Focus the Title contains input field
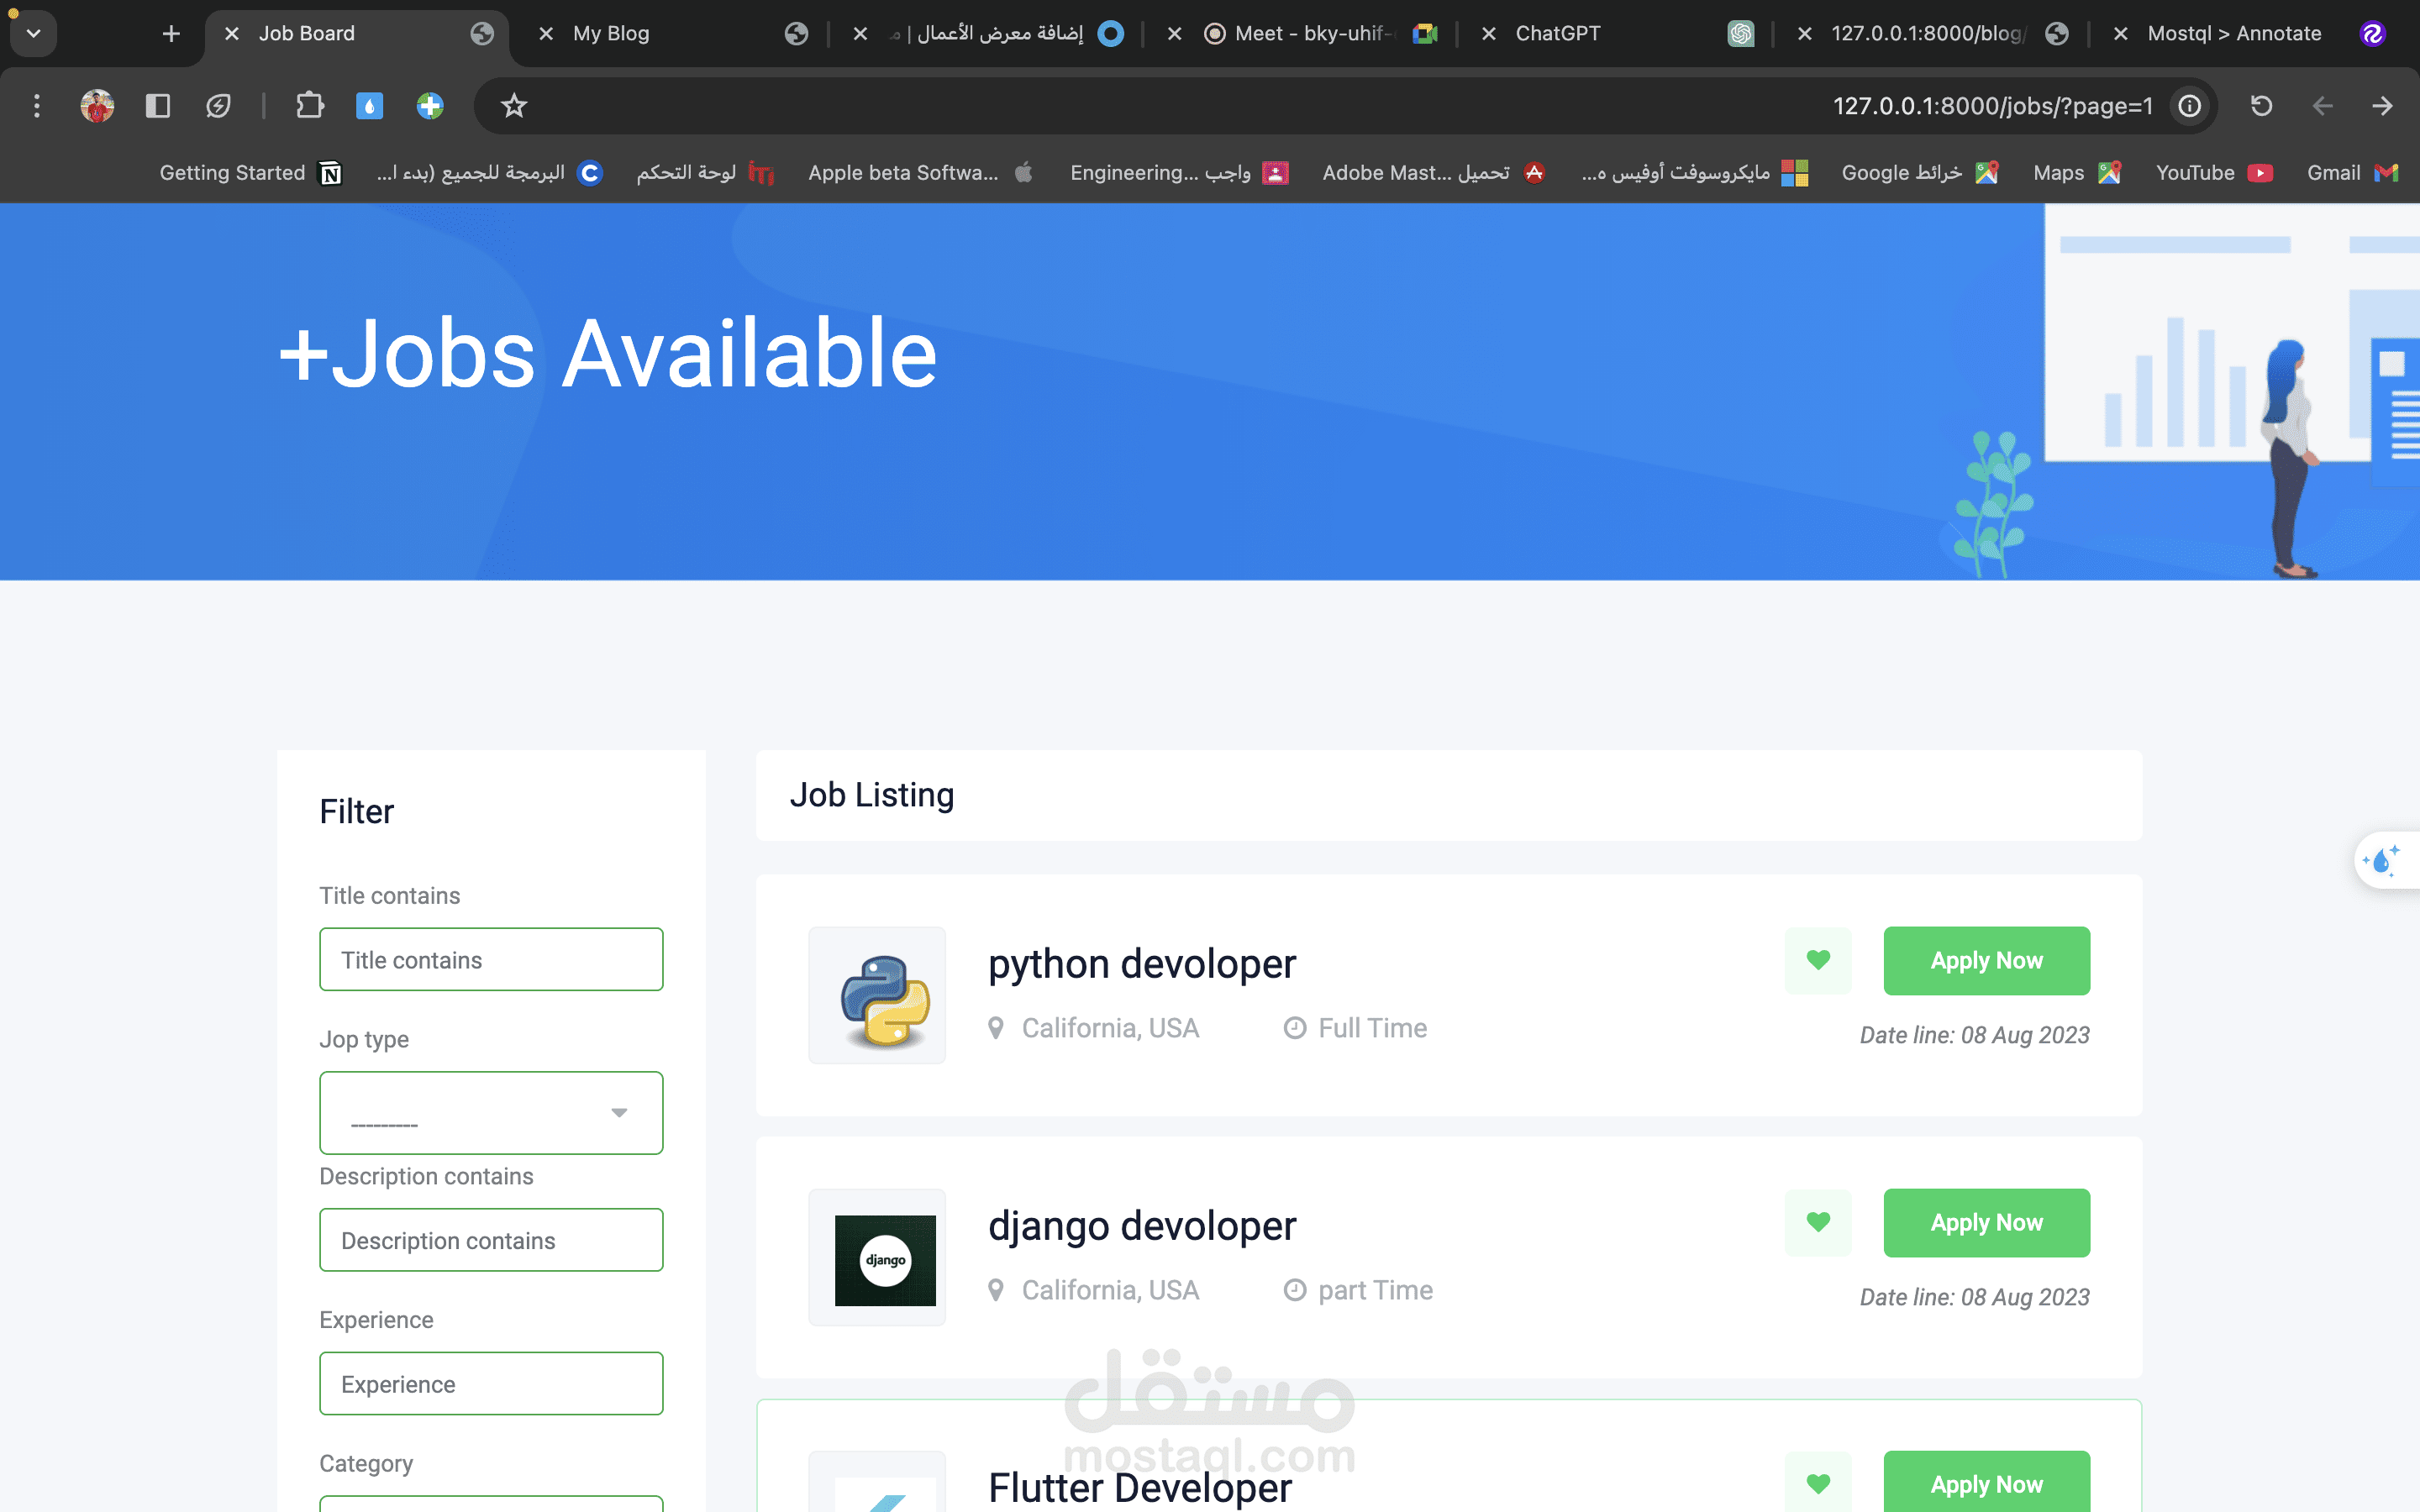Viewport: 2420px width, 1512px height. point(491,959)
